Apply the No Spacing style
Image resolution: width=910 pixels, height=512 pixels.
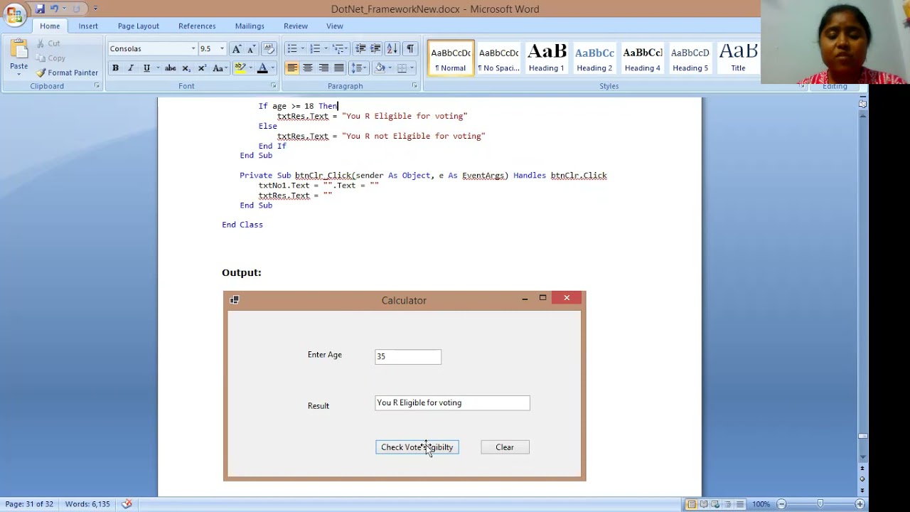click(x=498, y=58)
